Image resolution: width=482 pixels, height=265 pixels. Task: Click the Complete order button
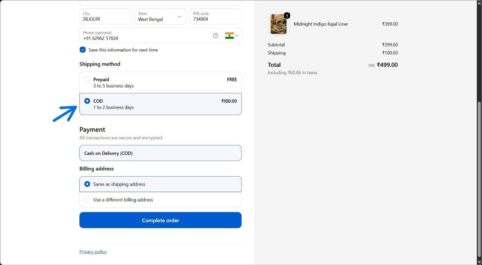pos(160,220)
